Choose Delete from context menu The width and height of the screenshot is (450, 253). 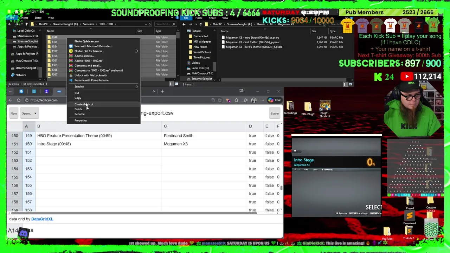coord(78,109)
